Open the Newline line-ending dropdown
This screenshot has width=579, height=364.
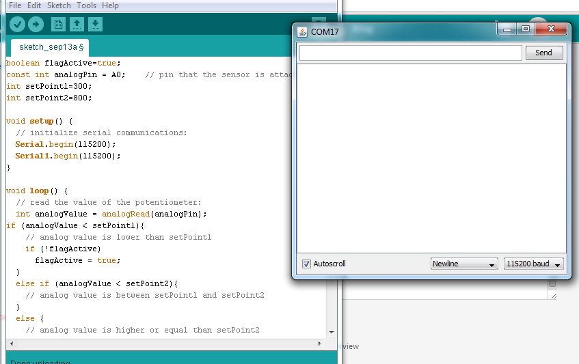464,264
